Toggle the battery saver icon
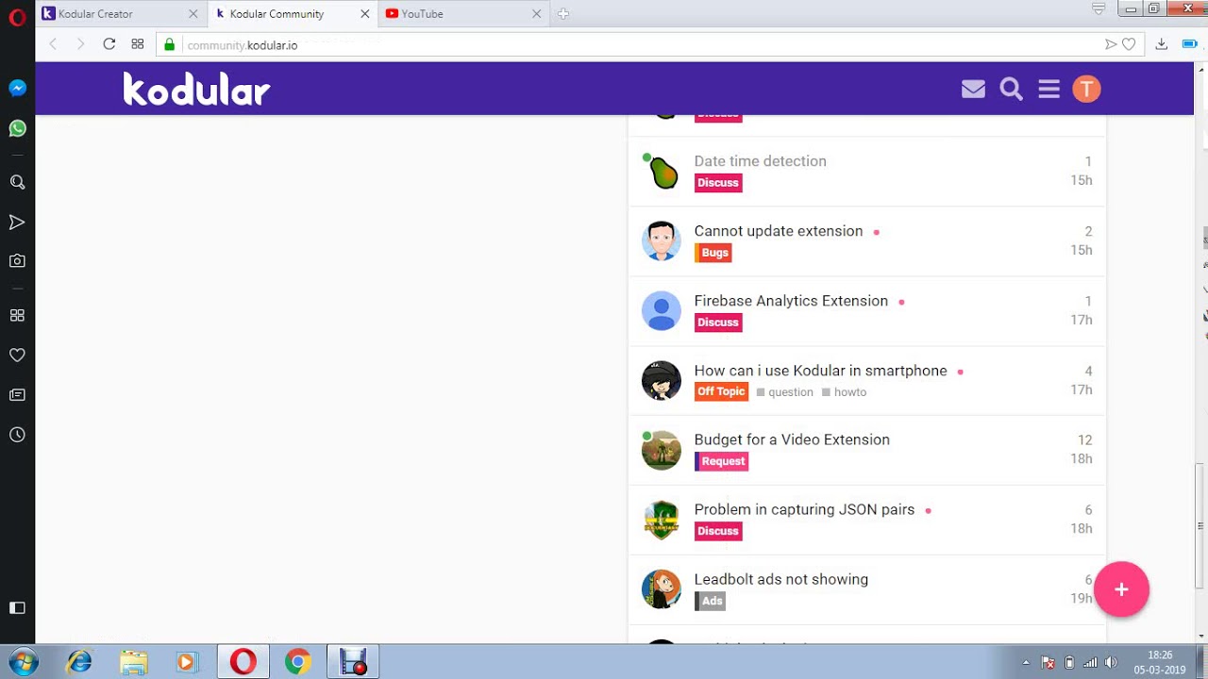 (x=1190, y=44)
